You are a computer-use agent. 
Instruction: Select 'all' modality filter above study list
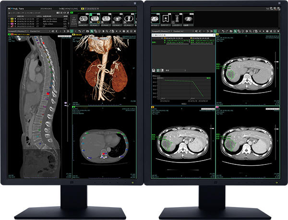[x=9, y=13]
